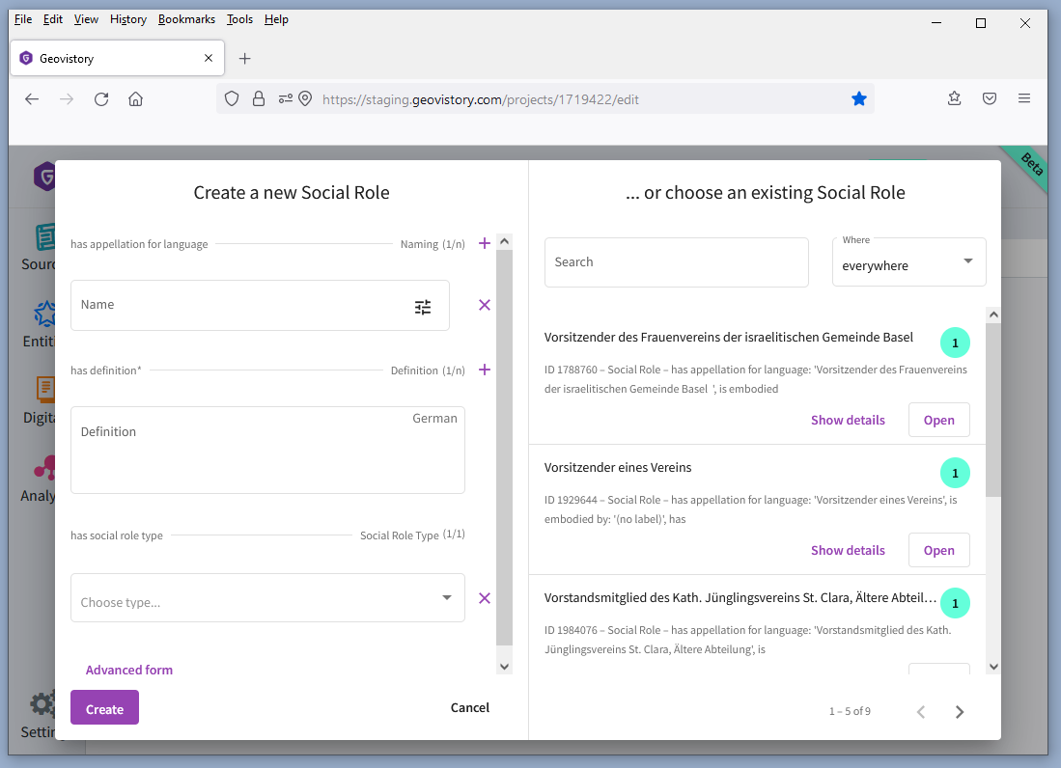The width and height of the screenshot is (1061, 768).
Task: Add another definition with Definition plus icon
Action: (485, 370)
